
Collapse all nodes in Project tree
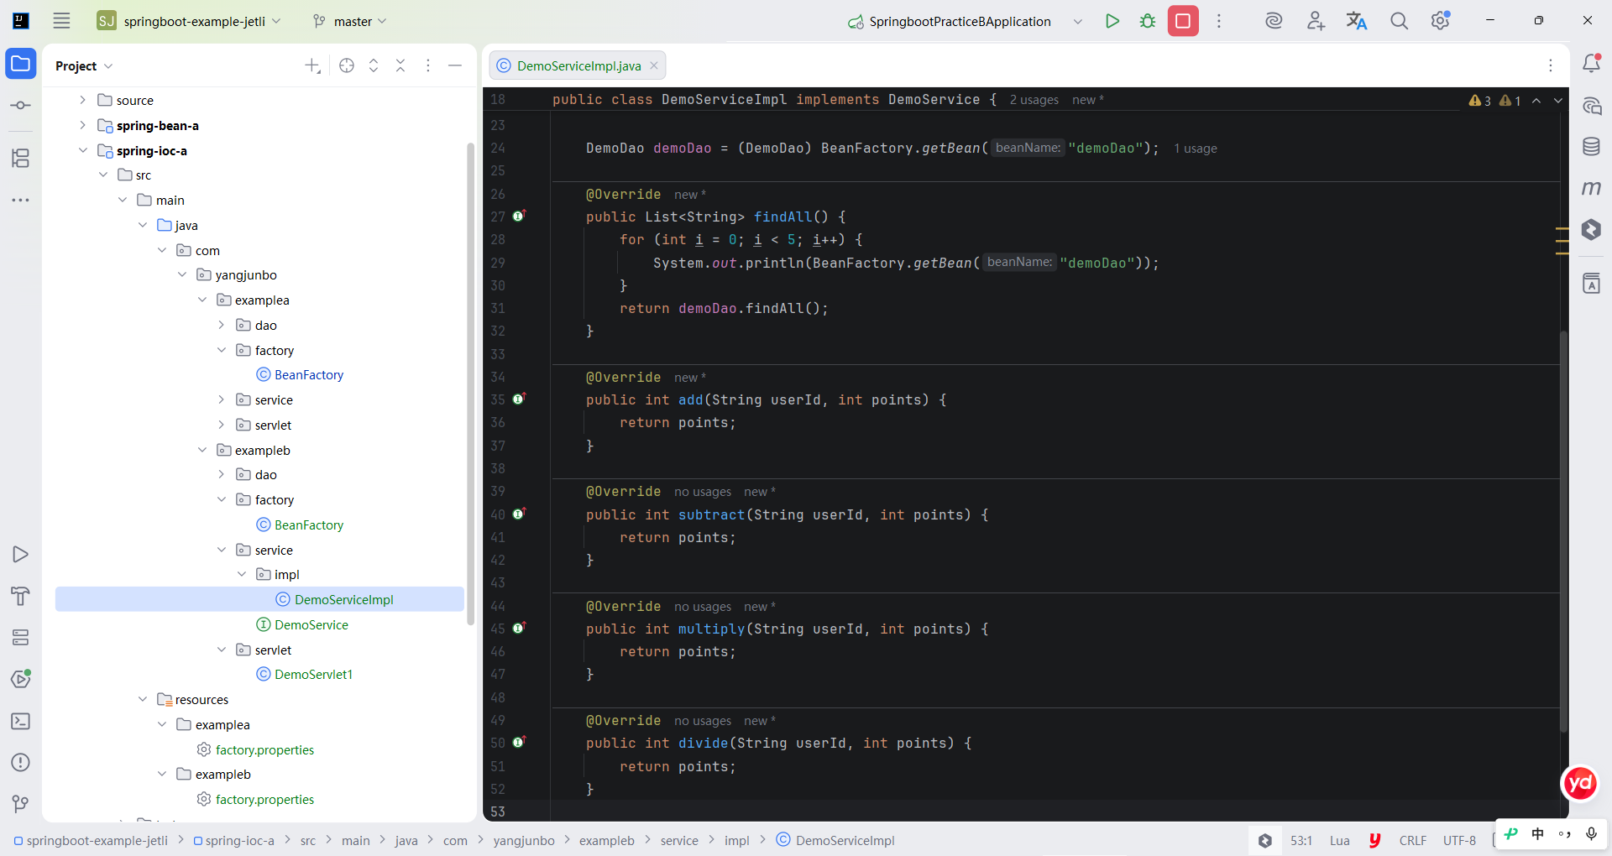(x=400, y=65)
